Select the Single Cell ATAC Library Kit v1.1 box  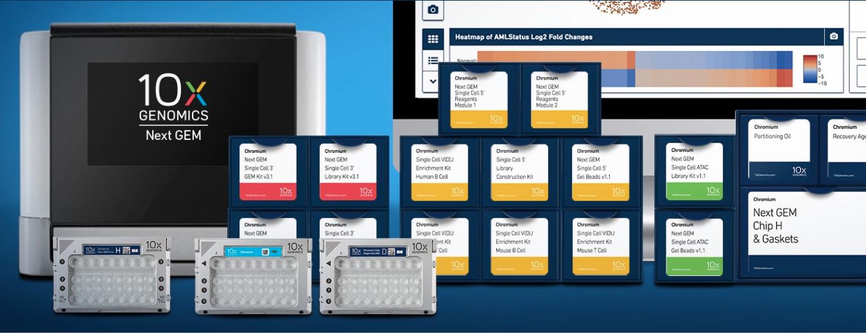(x=694, y=171)
